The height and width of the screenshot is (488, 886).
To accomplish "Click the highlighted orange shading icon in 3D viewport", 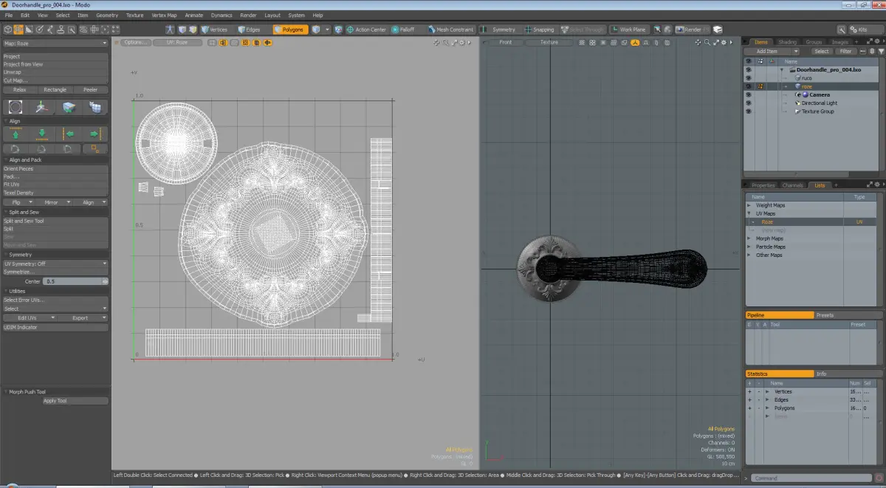I will pyautogui.click(x=634, y=42).
